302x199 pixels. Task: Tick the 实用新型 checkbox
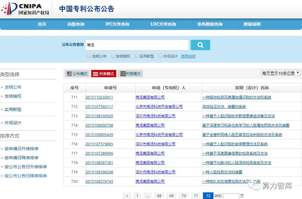point(136,56)
